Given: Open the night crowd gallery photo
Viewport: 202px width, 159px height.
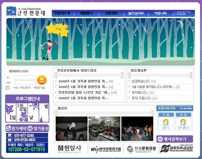Looking at the screenshot, I should point(137,129).
